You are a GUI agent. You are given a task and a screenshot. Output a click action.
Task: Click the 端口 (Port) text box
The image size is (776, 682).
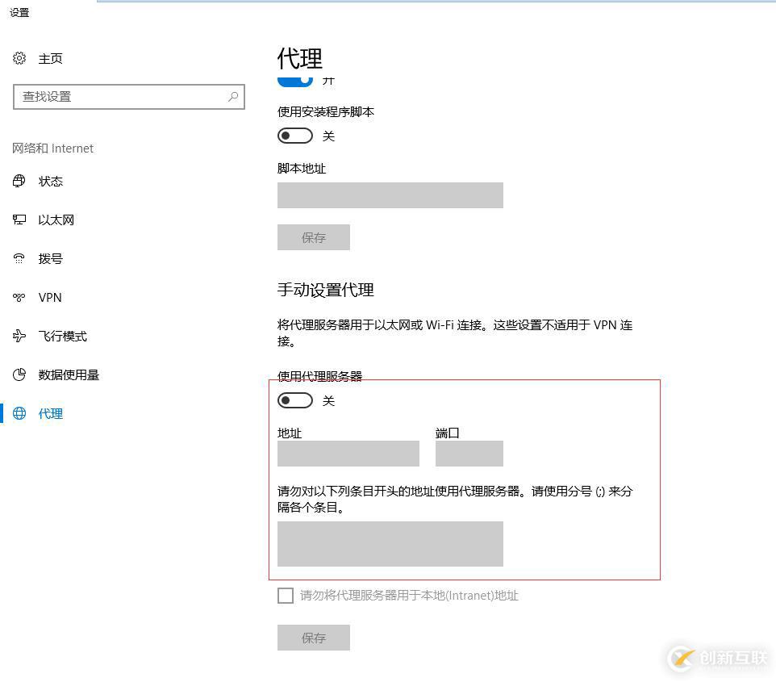coord(469,454)
